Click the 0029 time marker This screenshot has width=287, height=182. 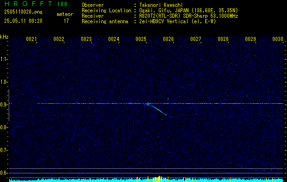point(250,39)
